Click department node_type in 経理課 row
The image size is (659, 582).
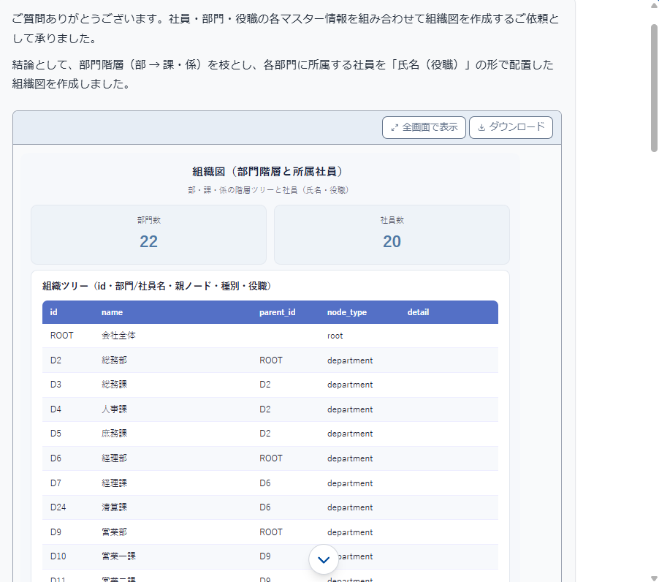coord(350,483)
